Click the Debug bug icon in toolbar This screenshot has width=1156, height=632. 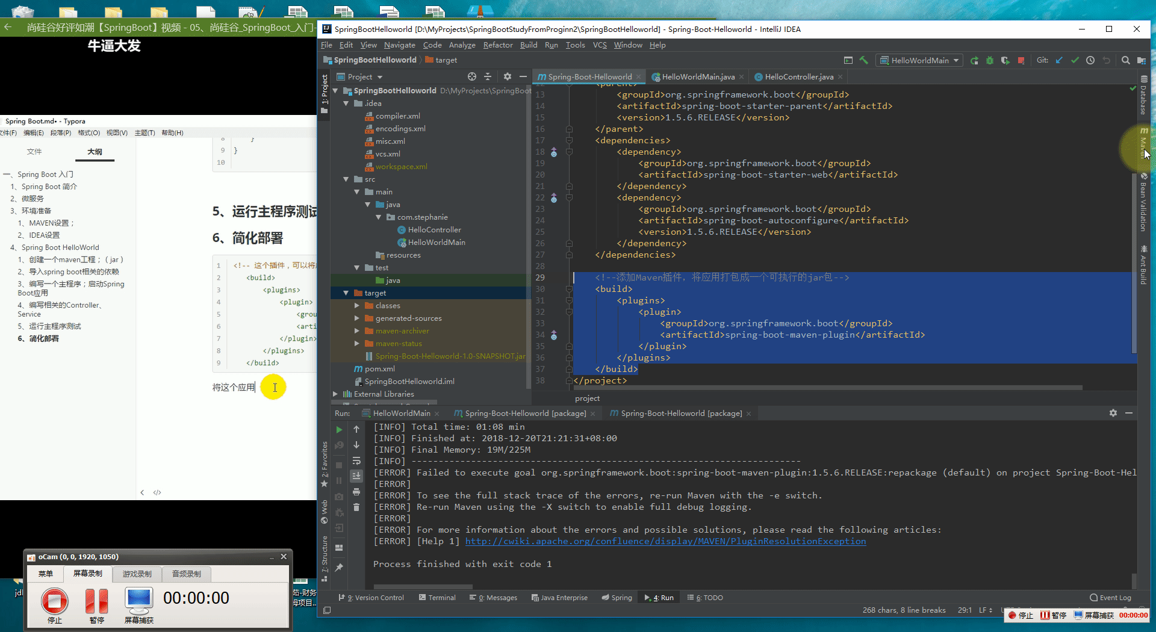pyautogui.click(x=990, y=60)
